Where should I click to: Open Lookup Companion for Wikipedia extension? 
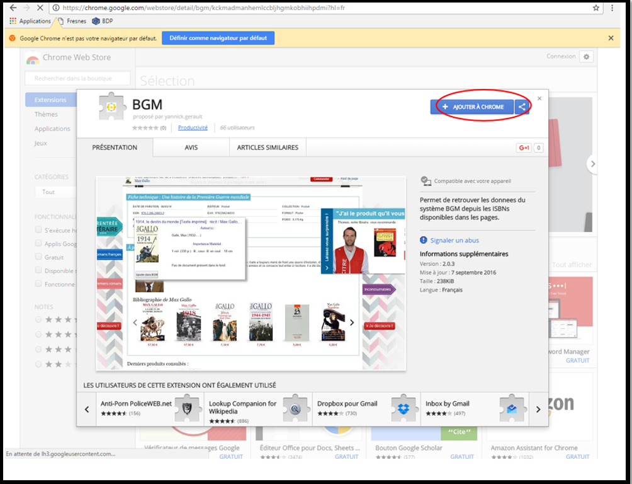coord(242,407)
